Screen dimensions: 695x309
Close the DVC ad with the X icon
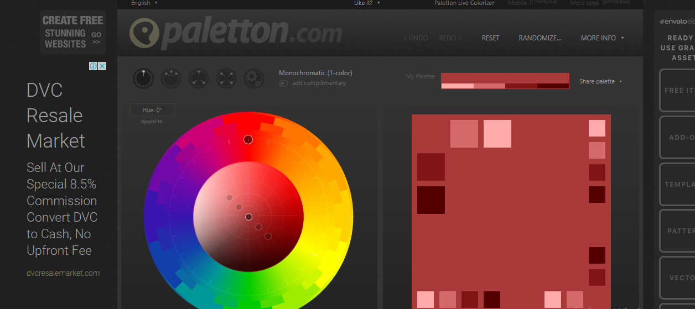coord(102,66)
